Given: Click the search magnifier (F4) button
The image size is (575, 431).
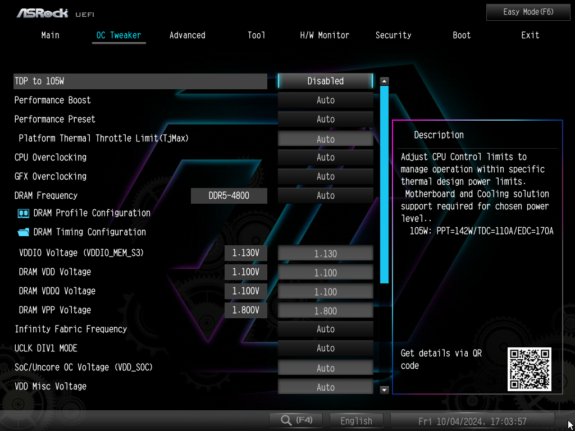Looking at the screenshot, I should tap(296, 420).
